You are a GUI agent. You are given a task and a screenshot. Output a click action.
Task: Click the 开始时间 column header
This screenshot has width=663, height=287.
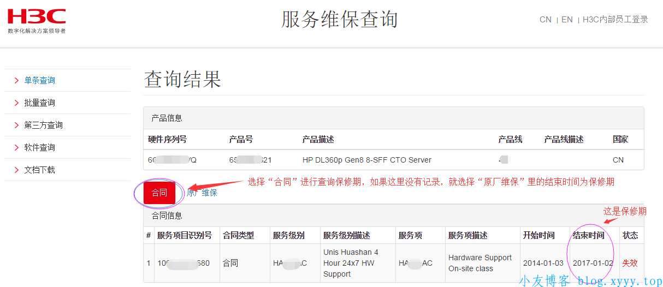click(x=538, y=235)
